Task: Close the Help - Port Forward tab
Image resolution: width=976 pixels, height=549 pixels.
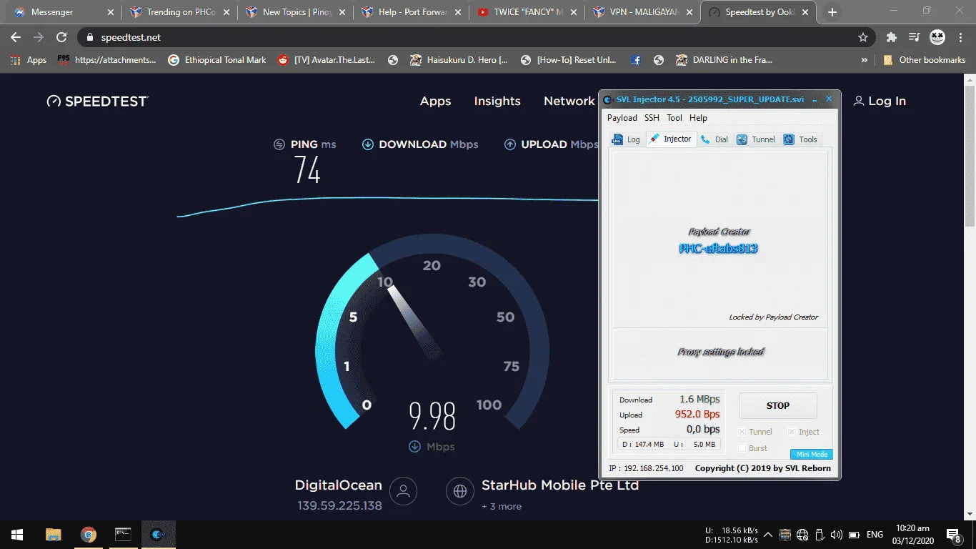Action: pyautogui.click(x=458, y=12)
